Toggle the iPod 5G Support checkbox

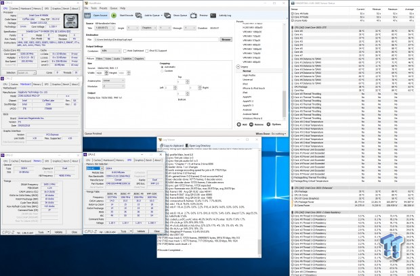[147, 51]
